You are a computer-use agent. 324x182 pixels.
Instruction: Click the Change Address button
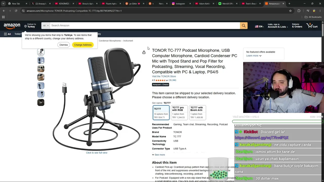[x=83, y=45]
